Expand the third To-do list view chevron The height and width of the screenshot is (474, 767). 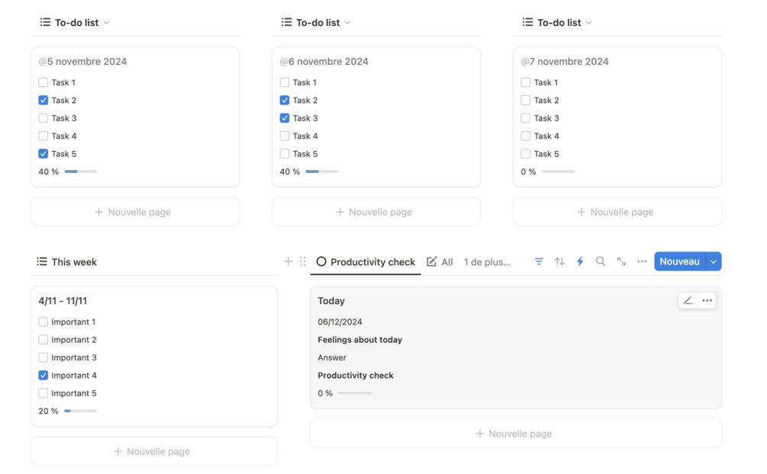pyautogui.click(x=588, y=23)
